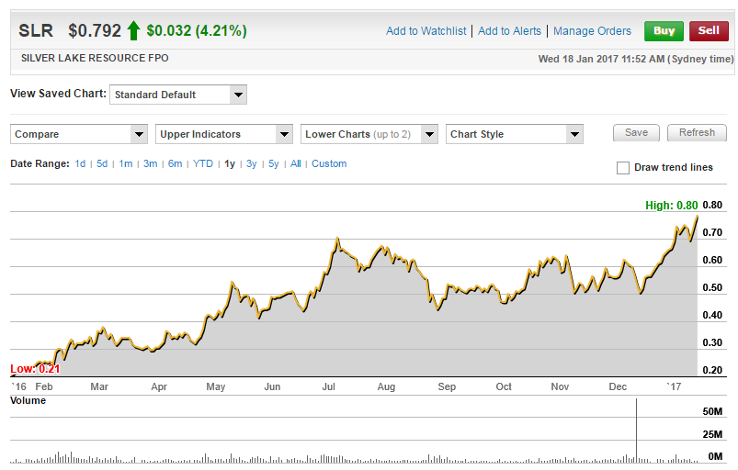Expand the Chart Style dropdown
The height and width of the screenshot is (470, 738).
coord(515,134)
